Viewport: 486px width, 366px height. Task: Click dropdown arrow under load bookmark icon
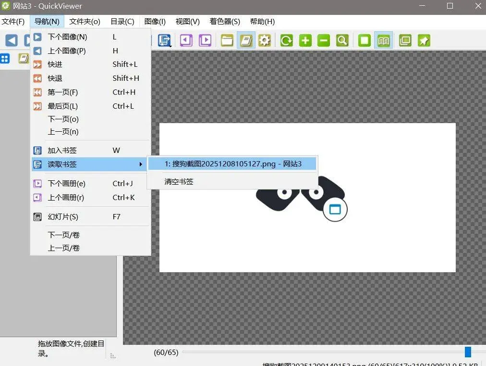[170, 46]
